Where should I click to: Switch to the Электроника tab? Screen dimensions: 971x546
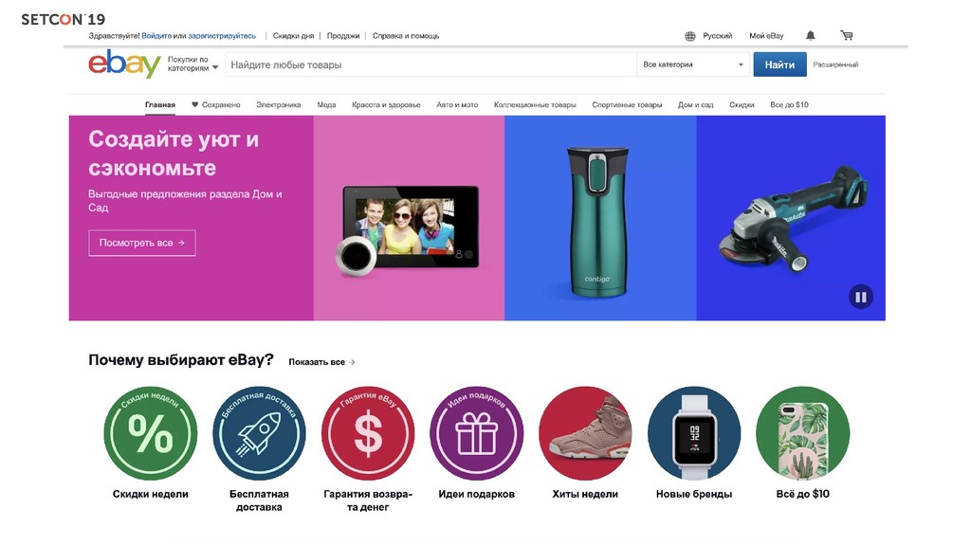[279, 104]
